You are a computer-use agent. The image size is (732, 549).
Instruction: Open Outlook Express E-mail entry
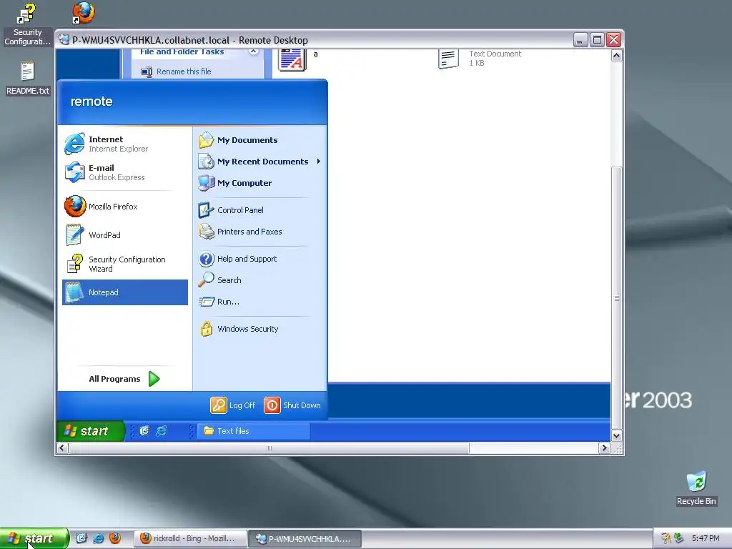point(125,172)
